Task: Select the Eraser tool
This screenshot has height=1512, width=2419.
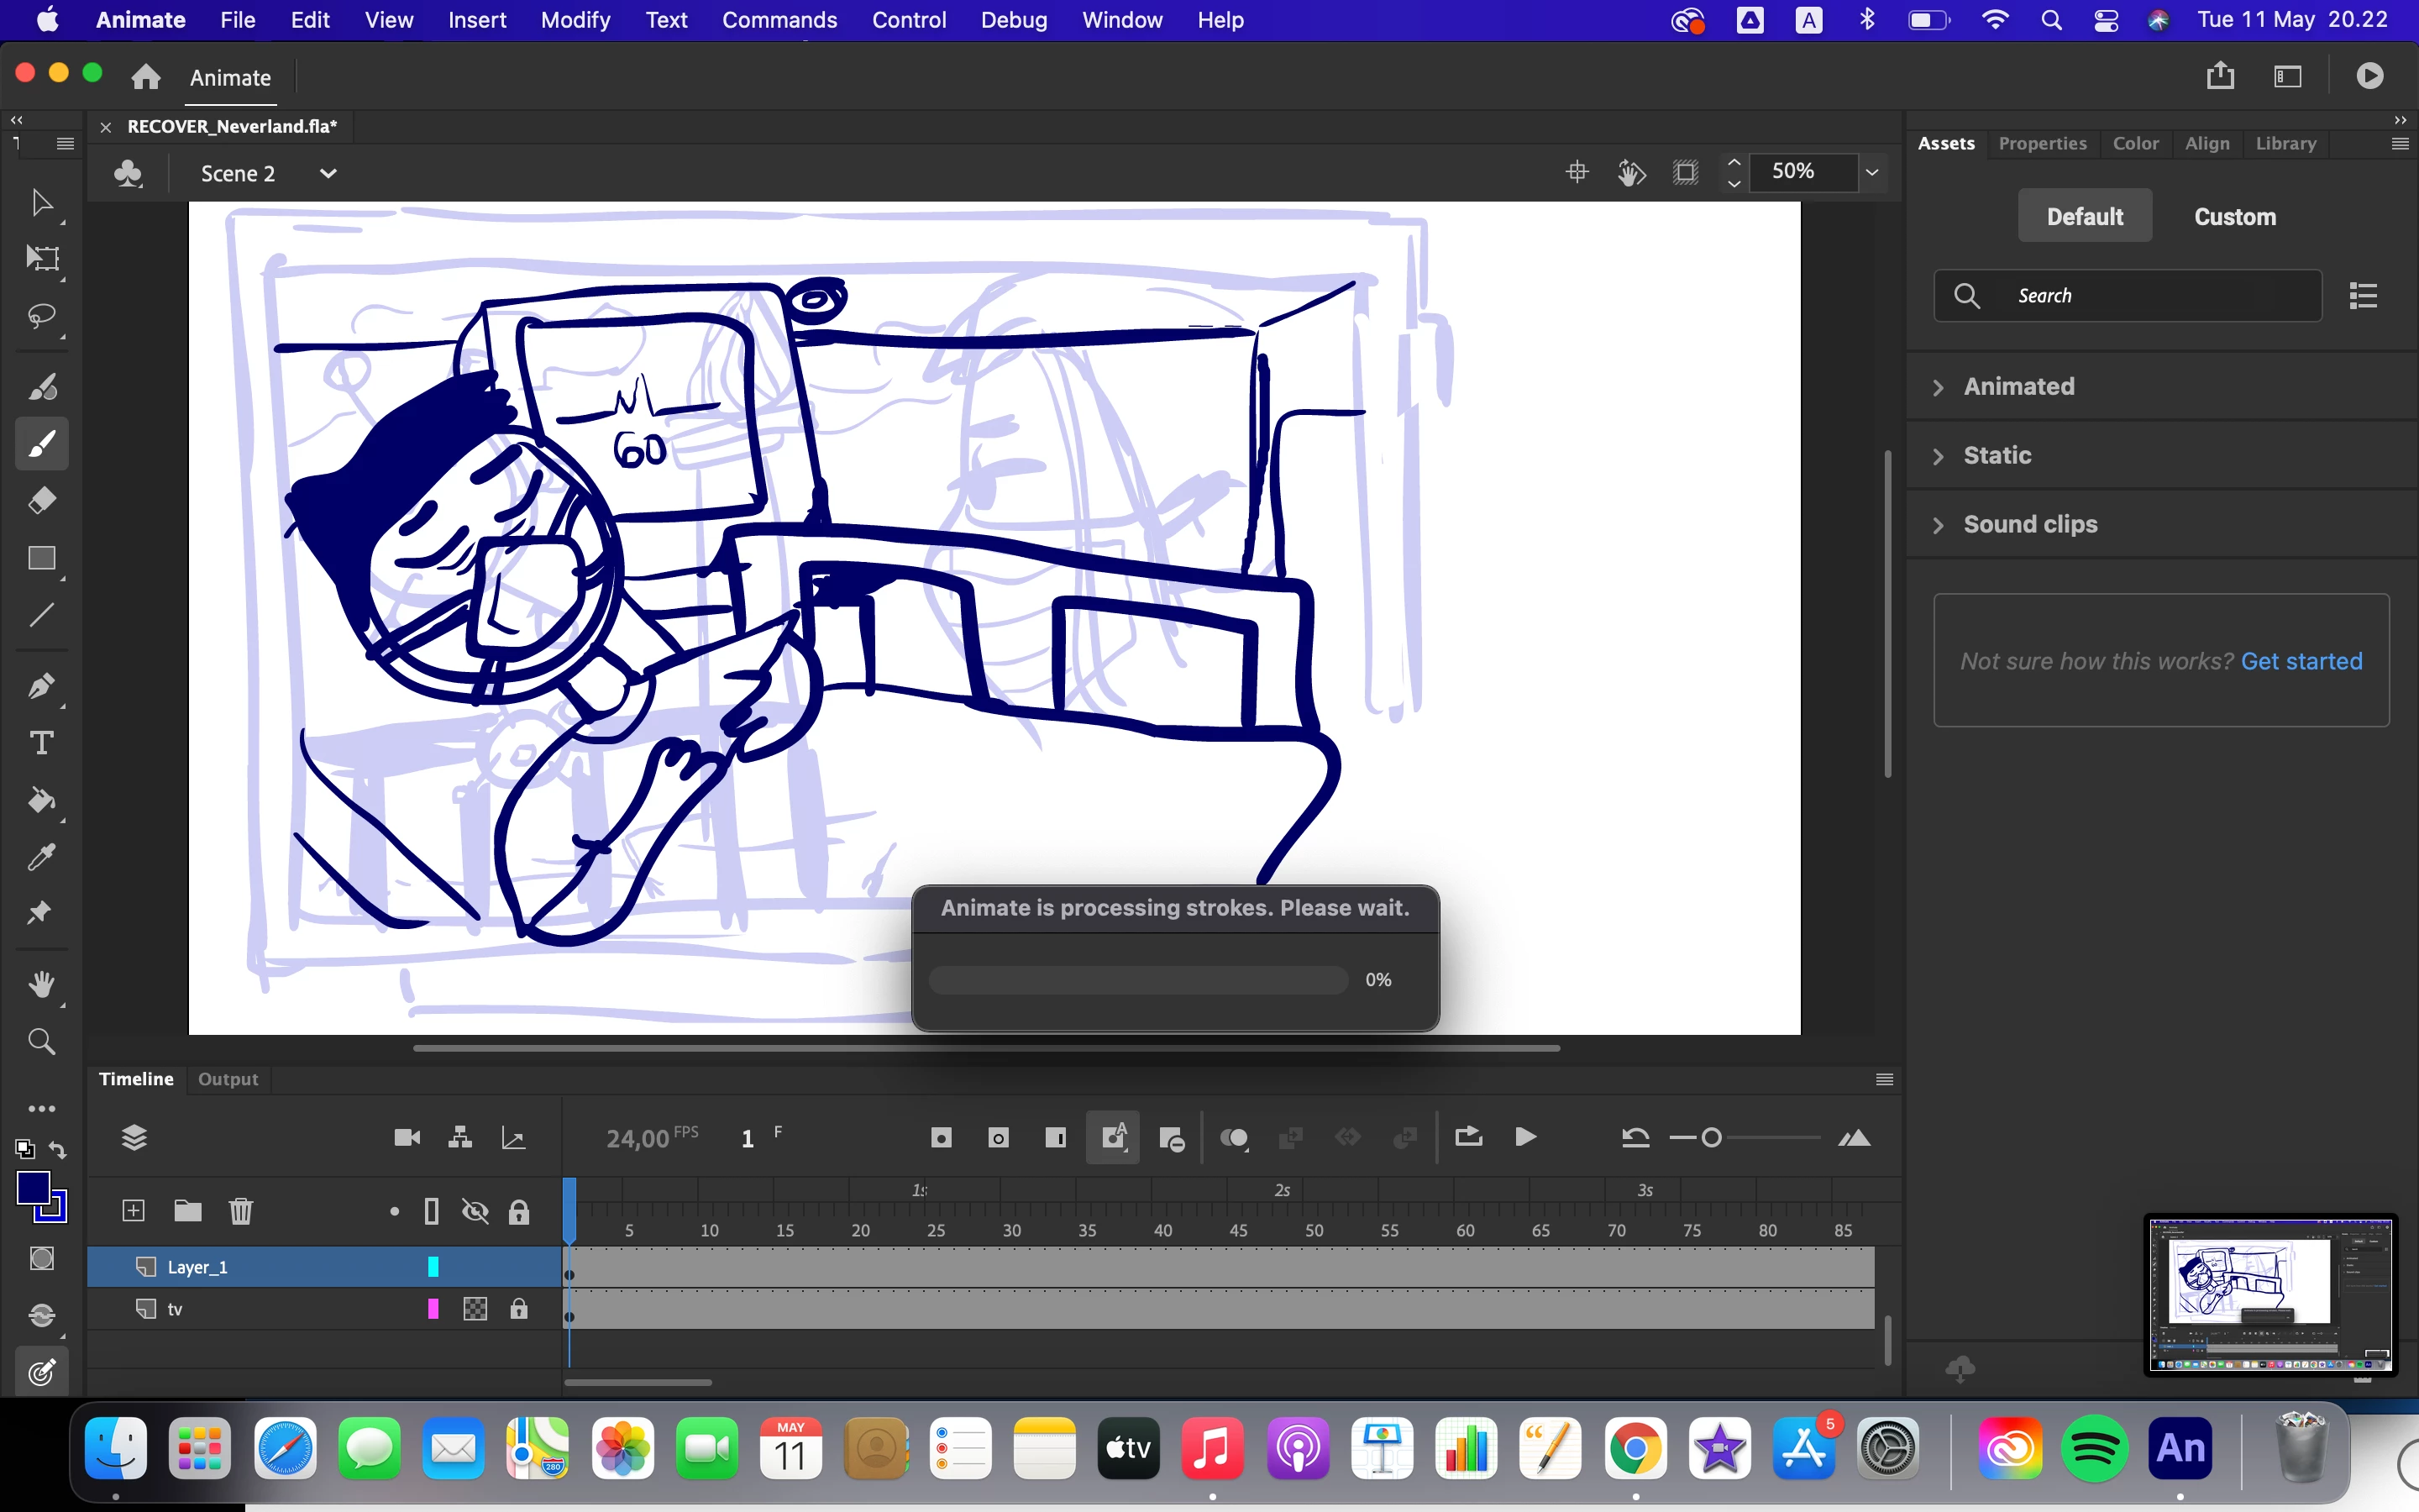Action: (41, 500)
